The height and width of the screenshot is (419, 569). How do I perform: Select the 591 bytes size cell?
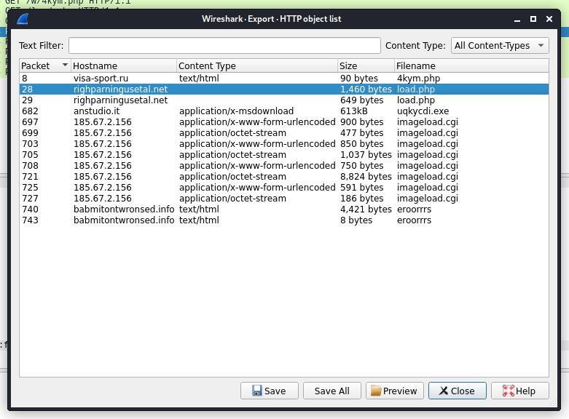362,187
